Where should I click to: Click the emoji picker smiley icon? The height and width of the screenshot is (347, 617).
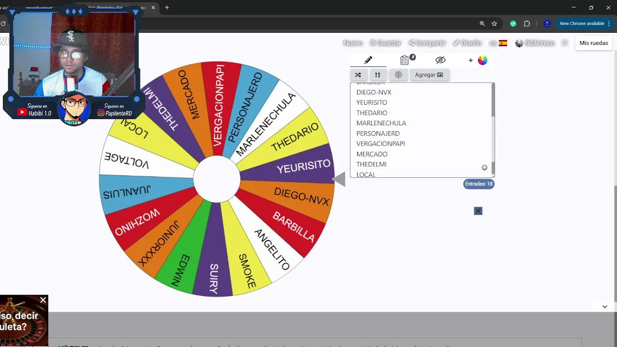[484, 168]
